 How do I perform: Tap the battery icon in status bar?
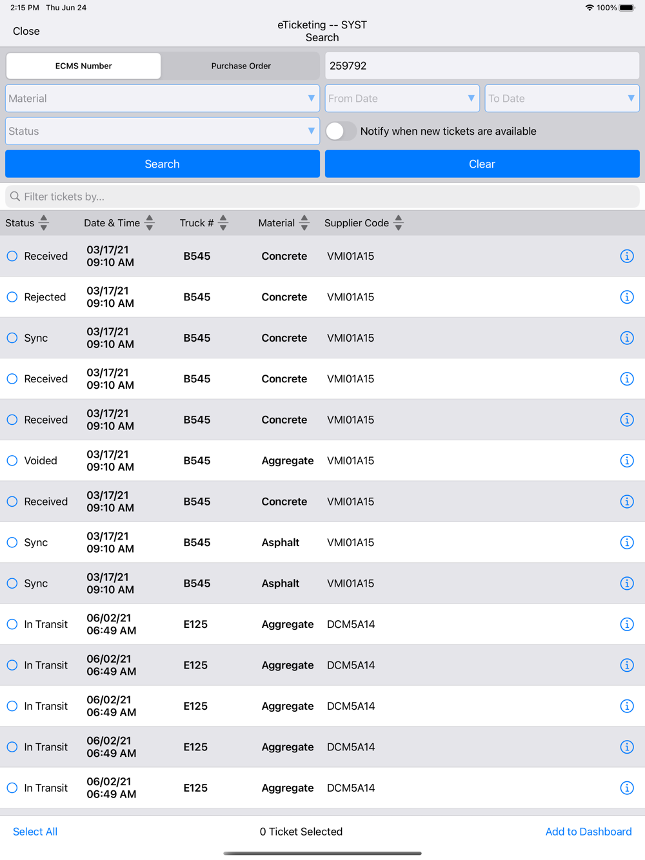point(627,8)
